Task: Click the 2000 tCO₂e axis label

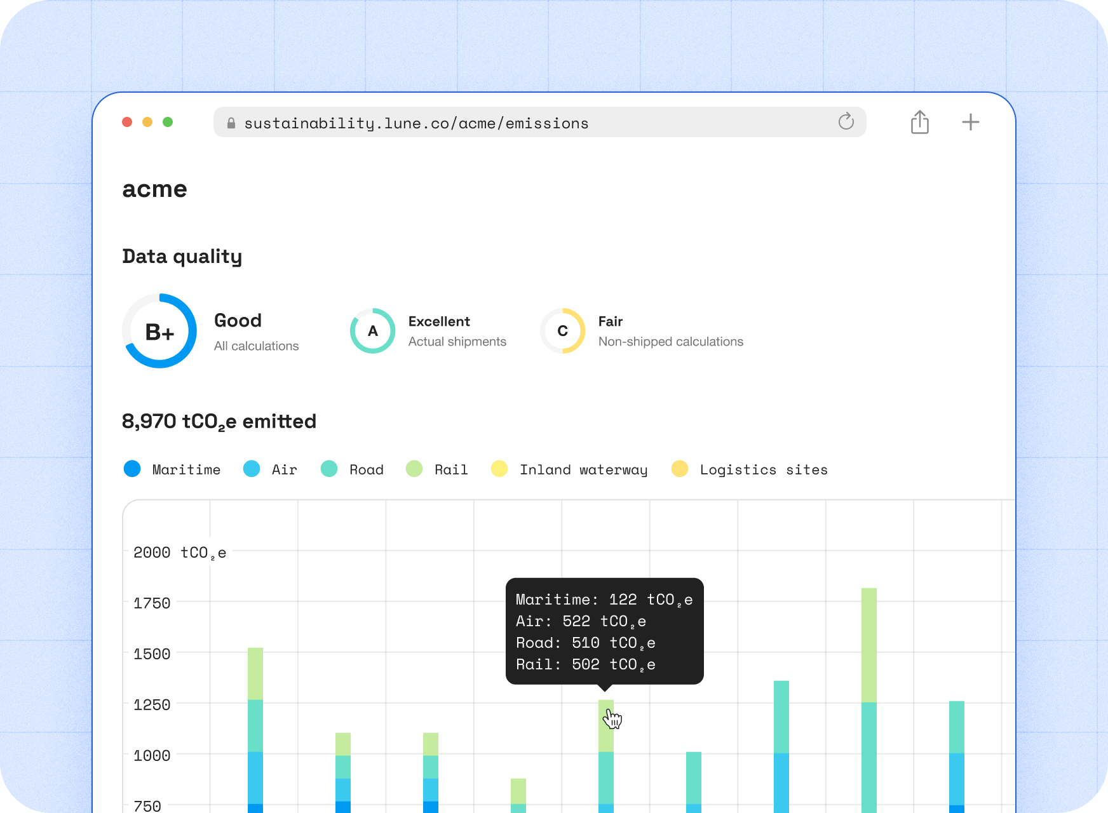Action: point(180,553)
